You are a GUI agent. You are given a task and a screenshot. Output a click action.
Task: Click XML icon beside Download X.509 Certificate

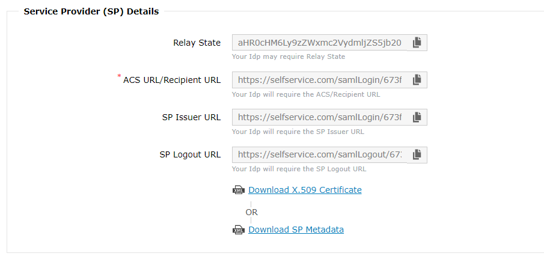click(x=239, y=190)
